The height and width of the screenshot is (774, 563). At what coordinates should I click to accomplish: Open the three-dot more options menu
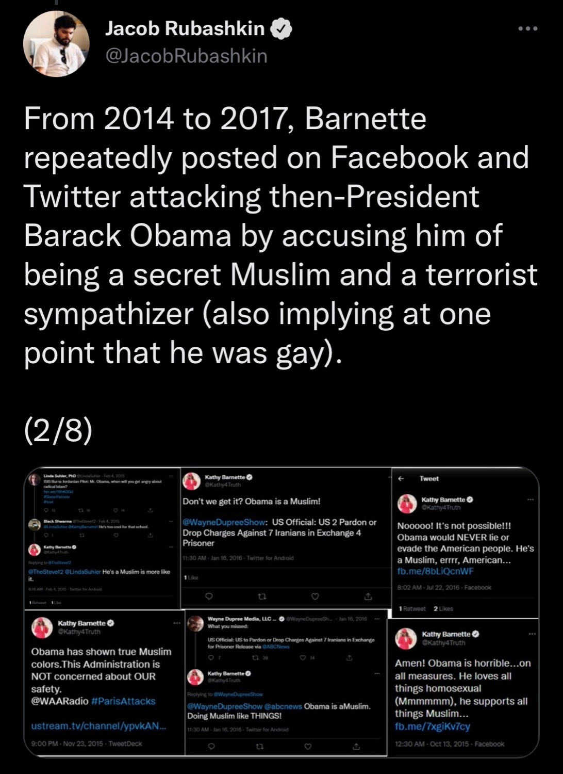pyautogui.click(x=528, y=29)
